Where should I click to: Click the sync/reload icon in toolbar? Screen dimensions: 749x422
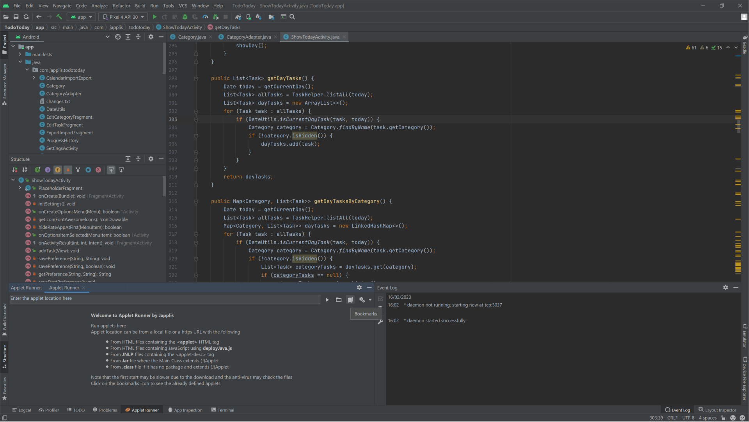[26, 17]
